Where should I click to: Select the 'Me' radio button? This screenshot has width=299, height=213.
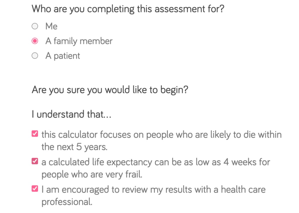35,26
